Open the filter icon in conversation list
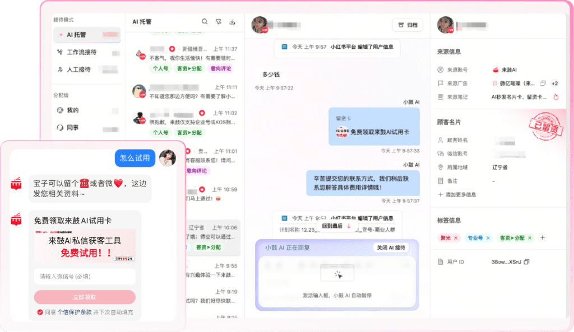574x332 pixels. tap(219, 22)
